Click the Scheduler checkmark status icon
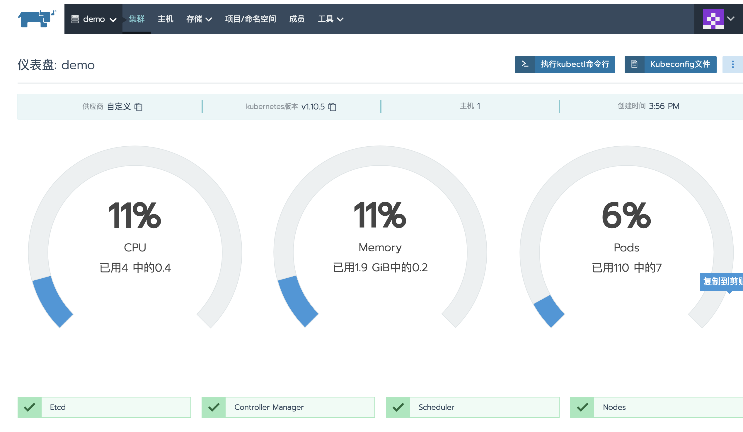 pyautogui.click(x=398, y=407)
